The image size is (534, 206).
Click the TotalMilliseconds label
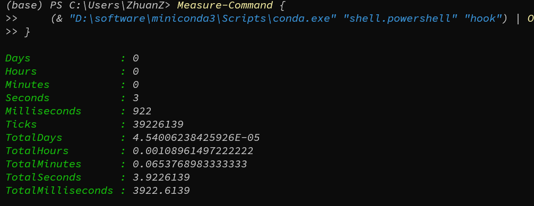pyautogui.click(x=59, y=191)
